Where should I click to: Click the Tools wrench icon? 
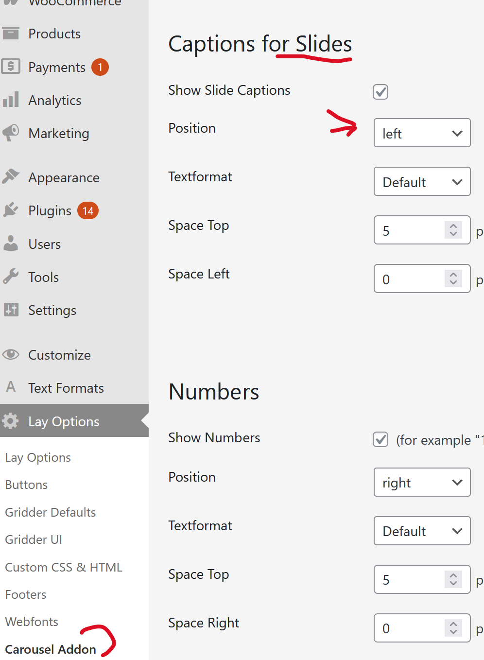[x=11, y=277]
